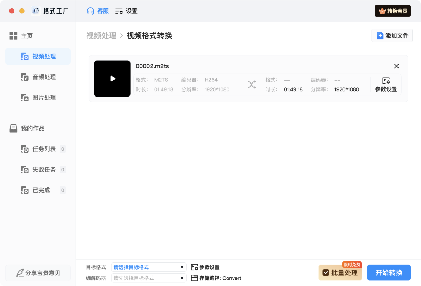The image size is (421, 286).
Task: Click the 格式工厂 app logo
Action: (35, 11)
